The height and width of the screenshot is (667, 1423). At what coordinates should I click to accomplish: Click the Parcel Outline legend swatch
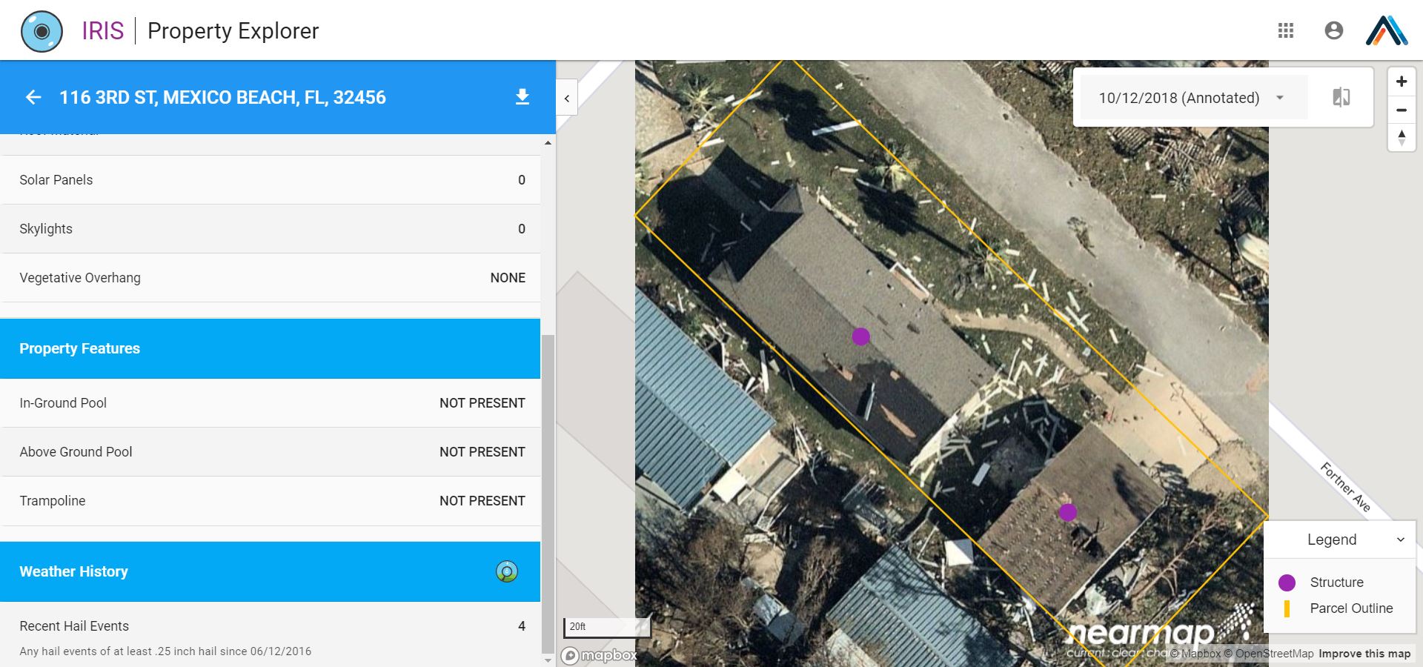point(1287,608)
